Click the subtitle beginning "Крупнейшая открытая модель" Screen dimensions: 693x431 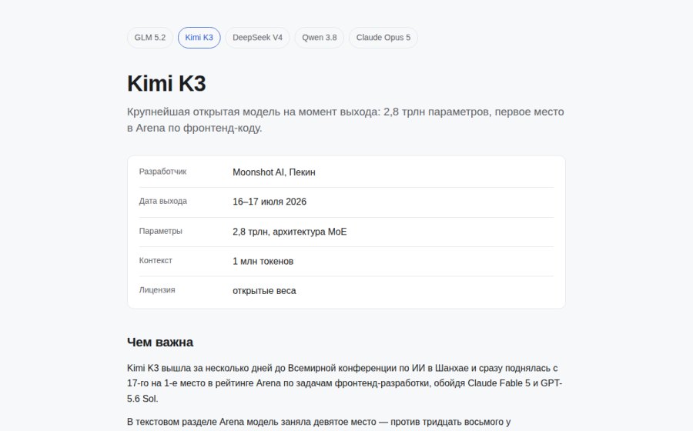coord(346,119)
